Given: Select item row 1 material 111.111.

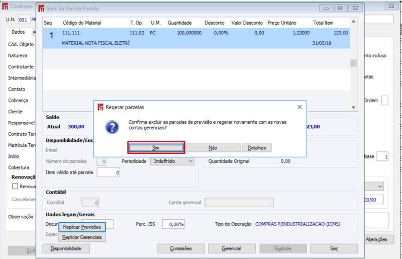Looking at the screenshot, I should pos(196,38).
